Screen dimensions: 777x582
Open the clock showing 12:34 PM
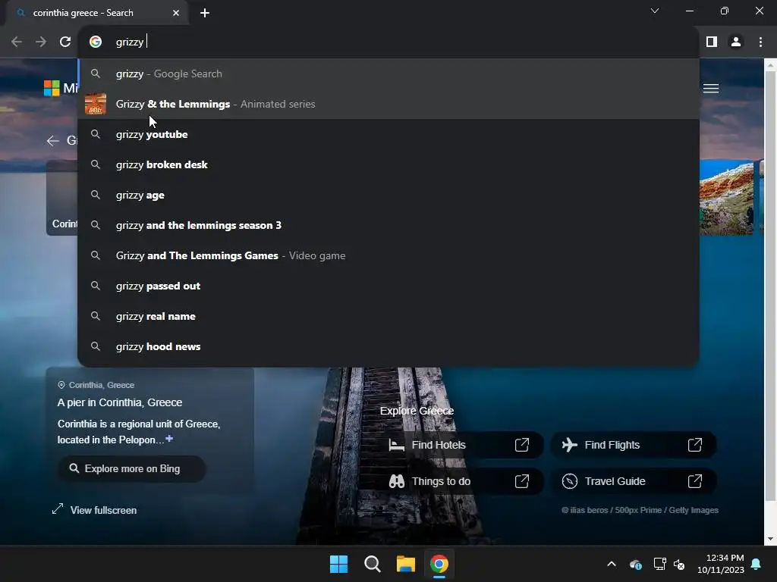click(x=721, y=564)
